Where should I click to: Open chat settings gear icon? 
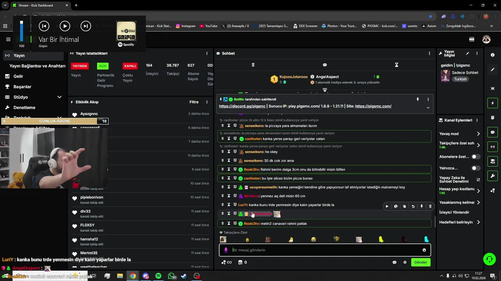coord(405,262)
